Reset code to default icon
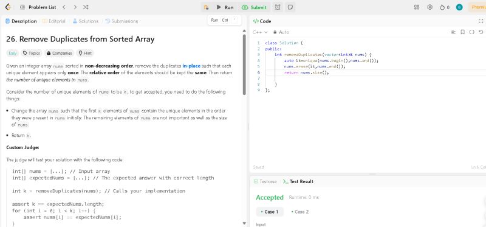The height and width of the screenshot is (227, 486). tap(481, 32)
